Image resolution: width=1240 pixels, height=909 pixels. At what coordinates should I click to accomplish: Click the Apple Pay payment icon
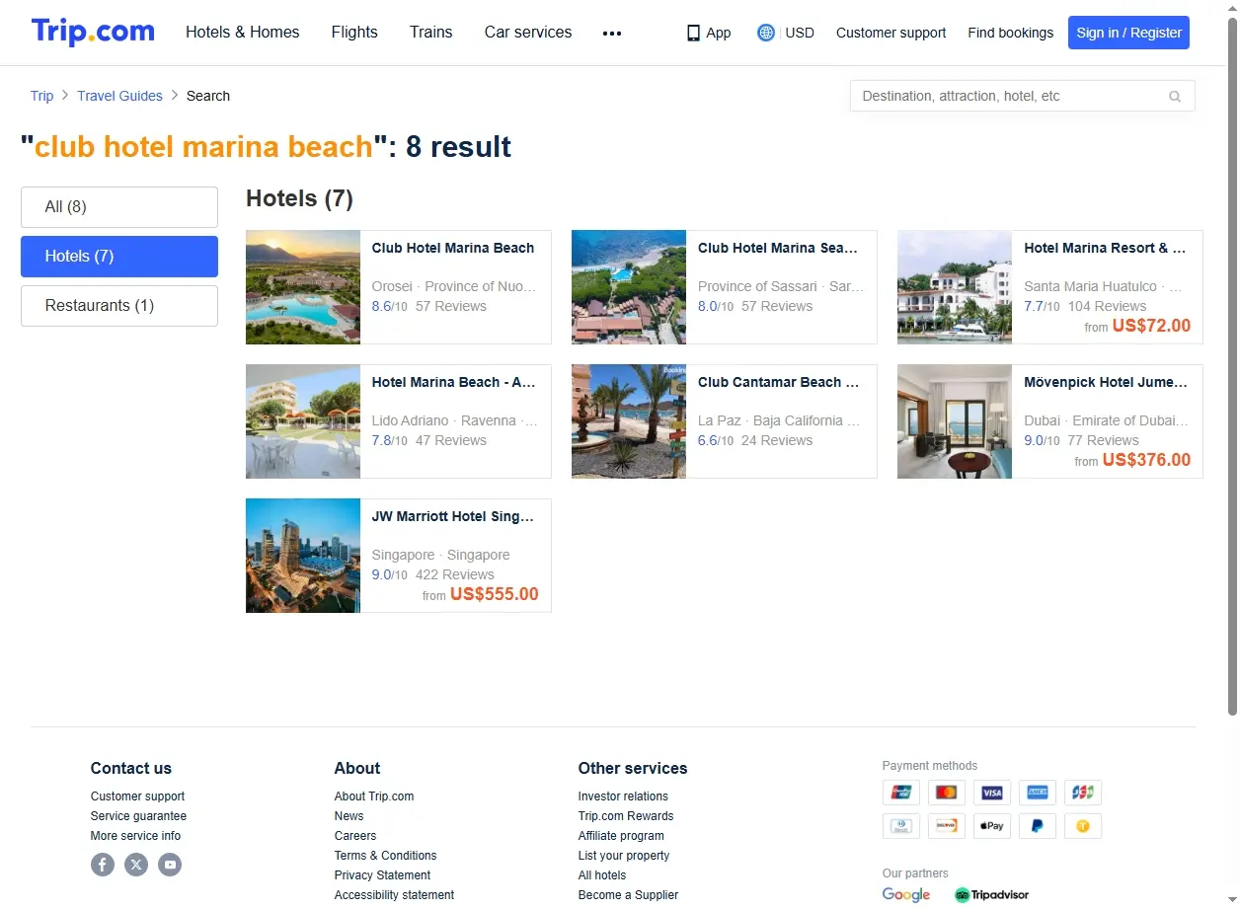click(x=992, y=826)
